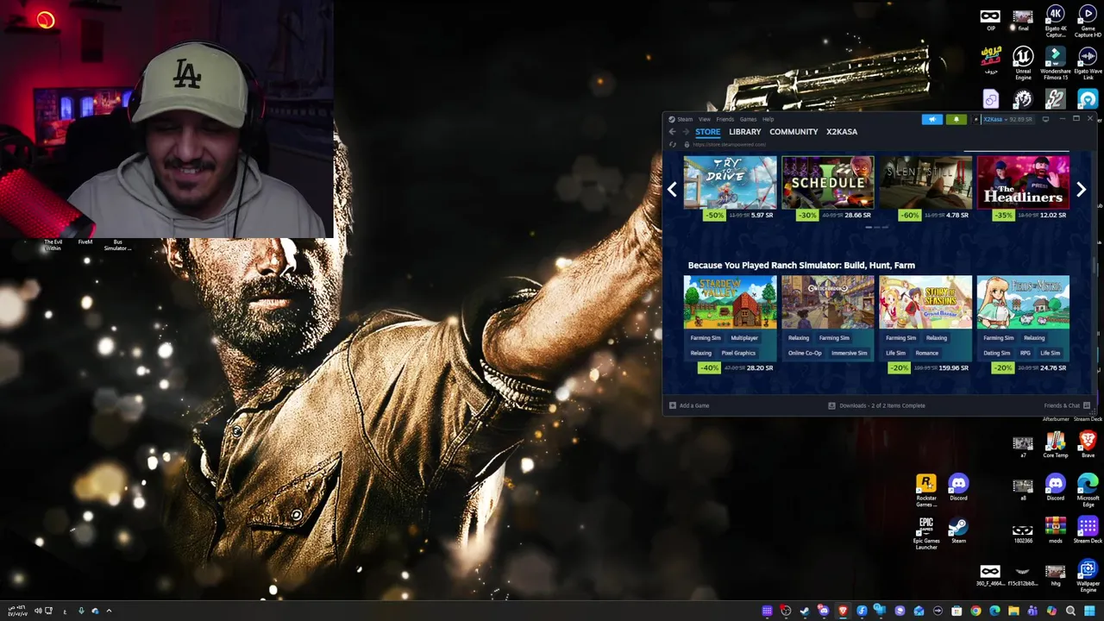Open the X2KASA profile tab
1104x621 pixels.
[x=842, y=132]
